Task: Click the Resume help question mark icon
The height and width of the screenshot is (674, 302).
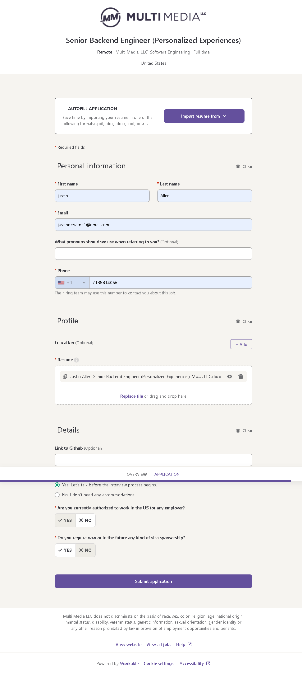Action: tap(76, 360)
